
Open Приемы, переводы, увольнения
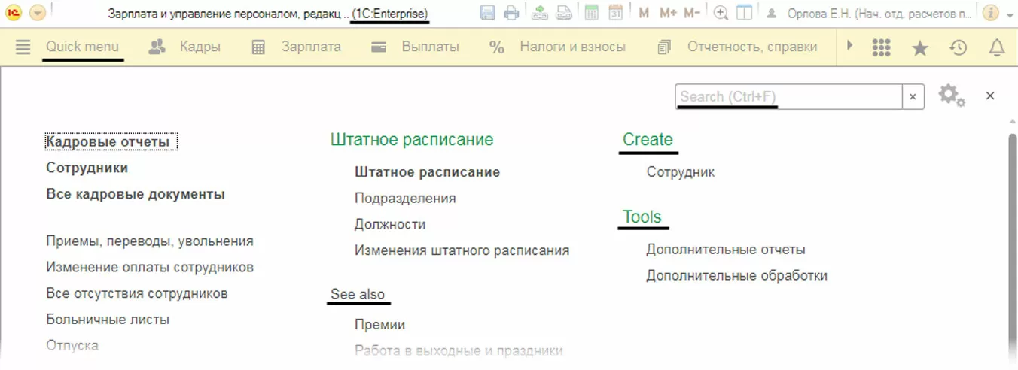[150, 241]
